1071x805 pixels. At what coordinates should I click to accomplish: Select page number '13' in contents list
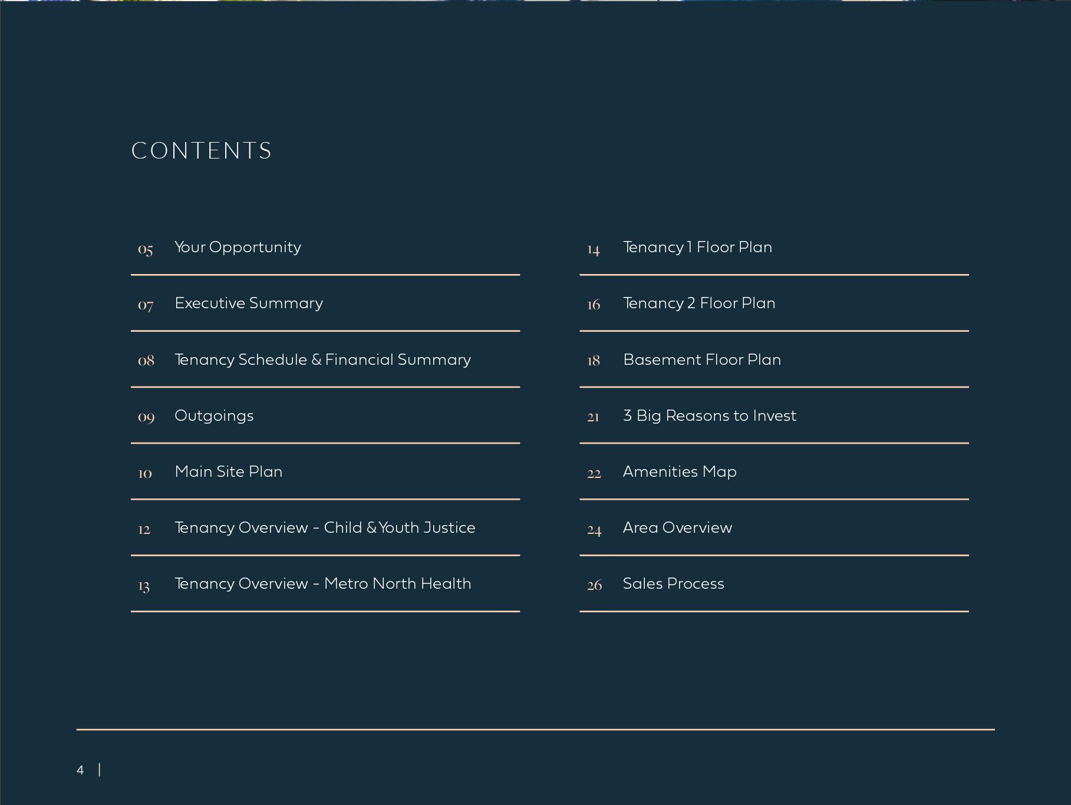click(144, 586)
